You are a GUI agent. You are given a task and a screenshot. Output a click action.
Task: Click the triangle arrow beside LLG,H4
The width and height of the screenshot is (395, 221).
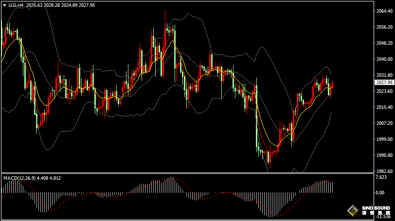click(x=4, y=5)
